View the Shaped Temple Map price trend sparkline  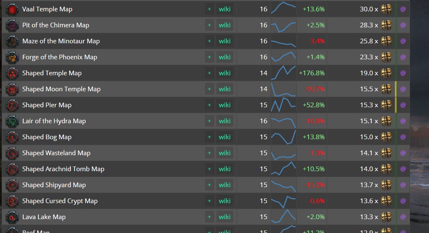click(283, 73)
